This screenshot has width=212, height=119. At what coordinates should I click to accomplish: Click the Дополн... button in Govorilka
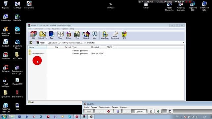pyautogui.click(x=140, y=111)
